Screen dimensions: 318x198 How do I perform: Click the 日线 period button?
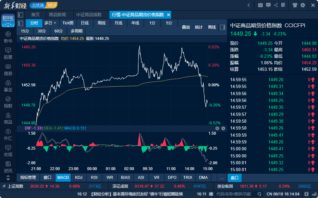(85, 23)
